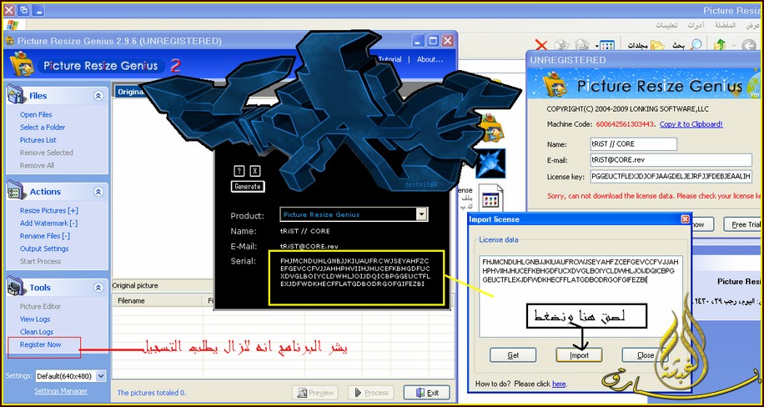Screen dimensions: 764x407
Task: Collapse the Actions panel chevron
Action: pyautogui.click(x=99, y=192)
